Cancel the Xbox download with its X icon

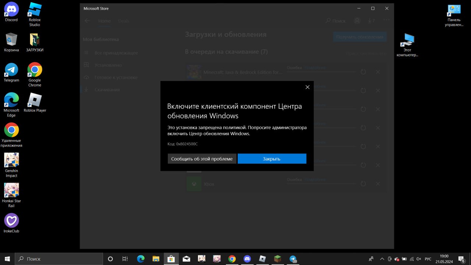click(378, 184)
